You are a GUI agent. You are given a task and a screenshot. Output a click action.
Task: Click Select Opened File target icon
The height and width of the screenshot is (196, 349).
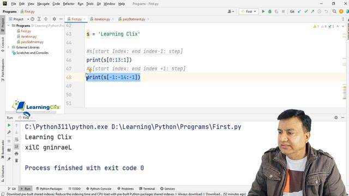tap(33, 19)
